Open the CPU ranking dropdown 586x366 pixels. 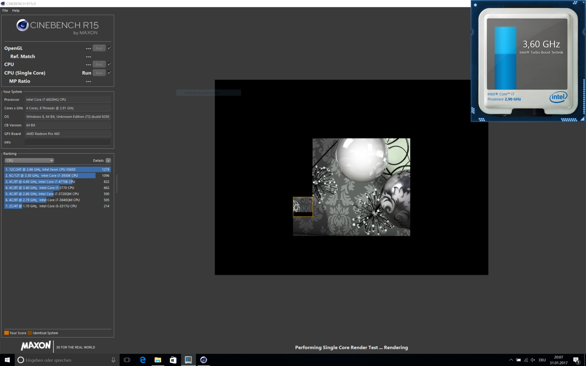coord(29,160)
